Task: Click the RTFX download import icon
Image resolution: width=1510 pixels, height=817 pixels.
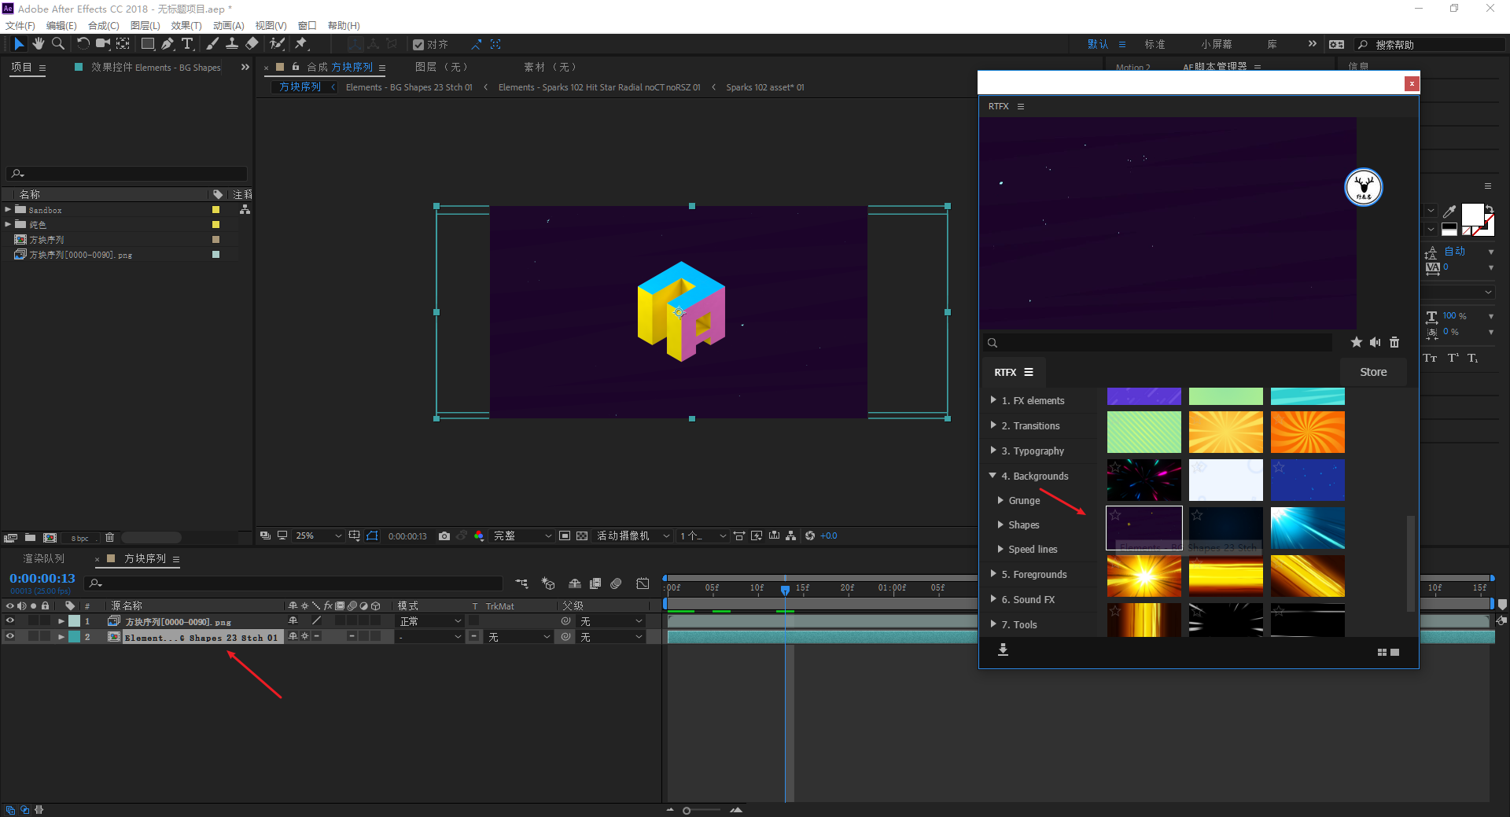Action: 1003,650
